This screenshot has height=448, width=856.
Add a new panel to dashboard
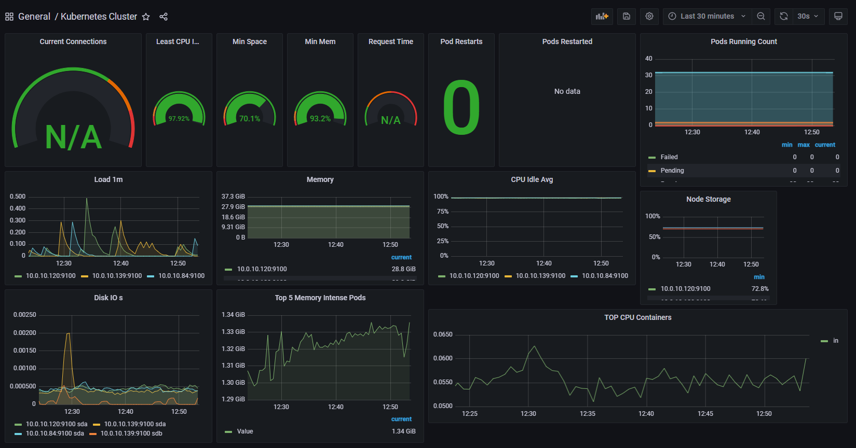coord(602,16)
